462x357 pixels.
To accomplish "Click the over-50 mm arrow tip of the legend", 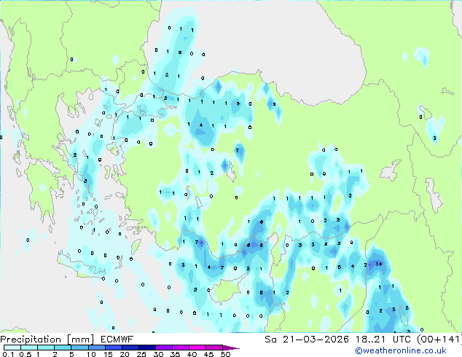I will pos(231,348).
